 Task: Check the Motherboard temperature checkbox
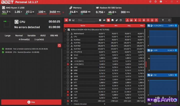[x=68, y=33]
